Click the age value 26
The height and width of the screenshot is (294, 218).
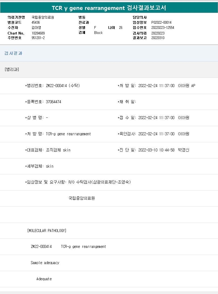pyautogui.click(x=121, y=27)
